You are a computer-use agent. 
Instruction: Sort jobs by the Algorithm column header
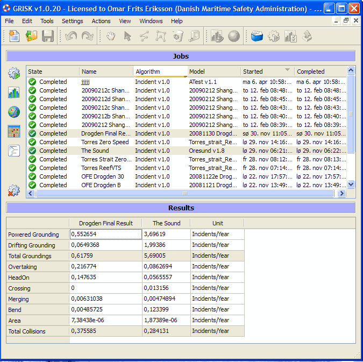[x=160, y=72]
